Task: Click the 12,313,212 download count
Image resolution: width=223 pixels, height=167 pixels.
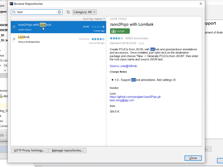Action: click(x=84, y=39)
